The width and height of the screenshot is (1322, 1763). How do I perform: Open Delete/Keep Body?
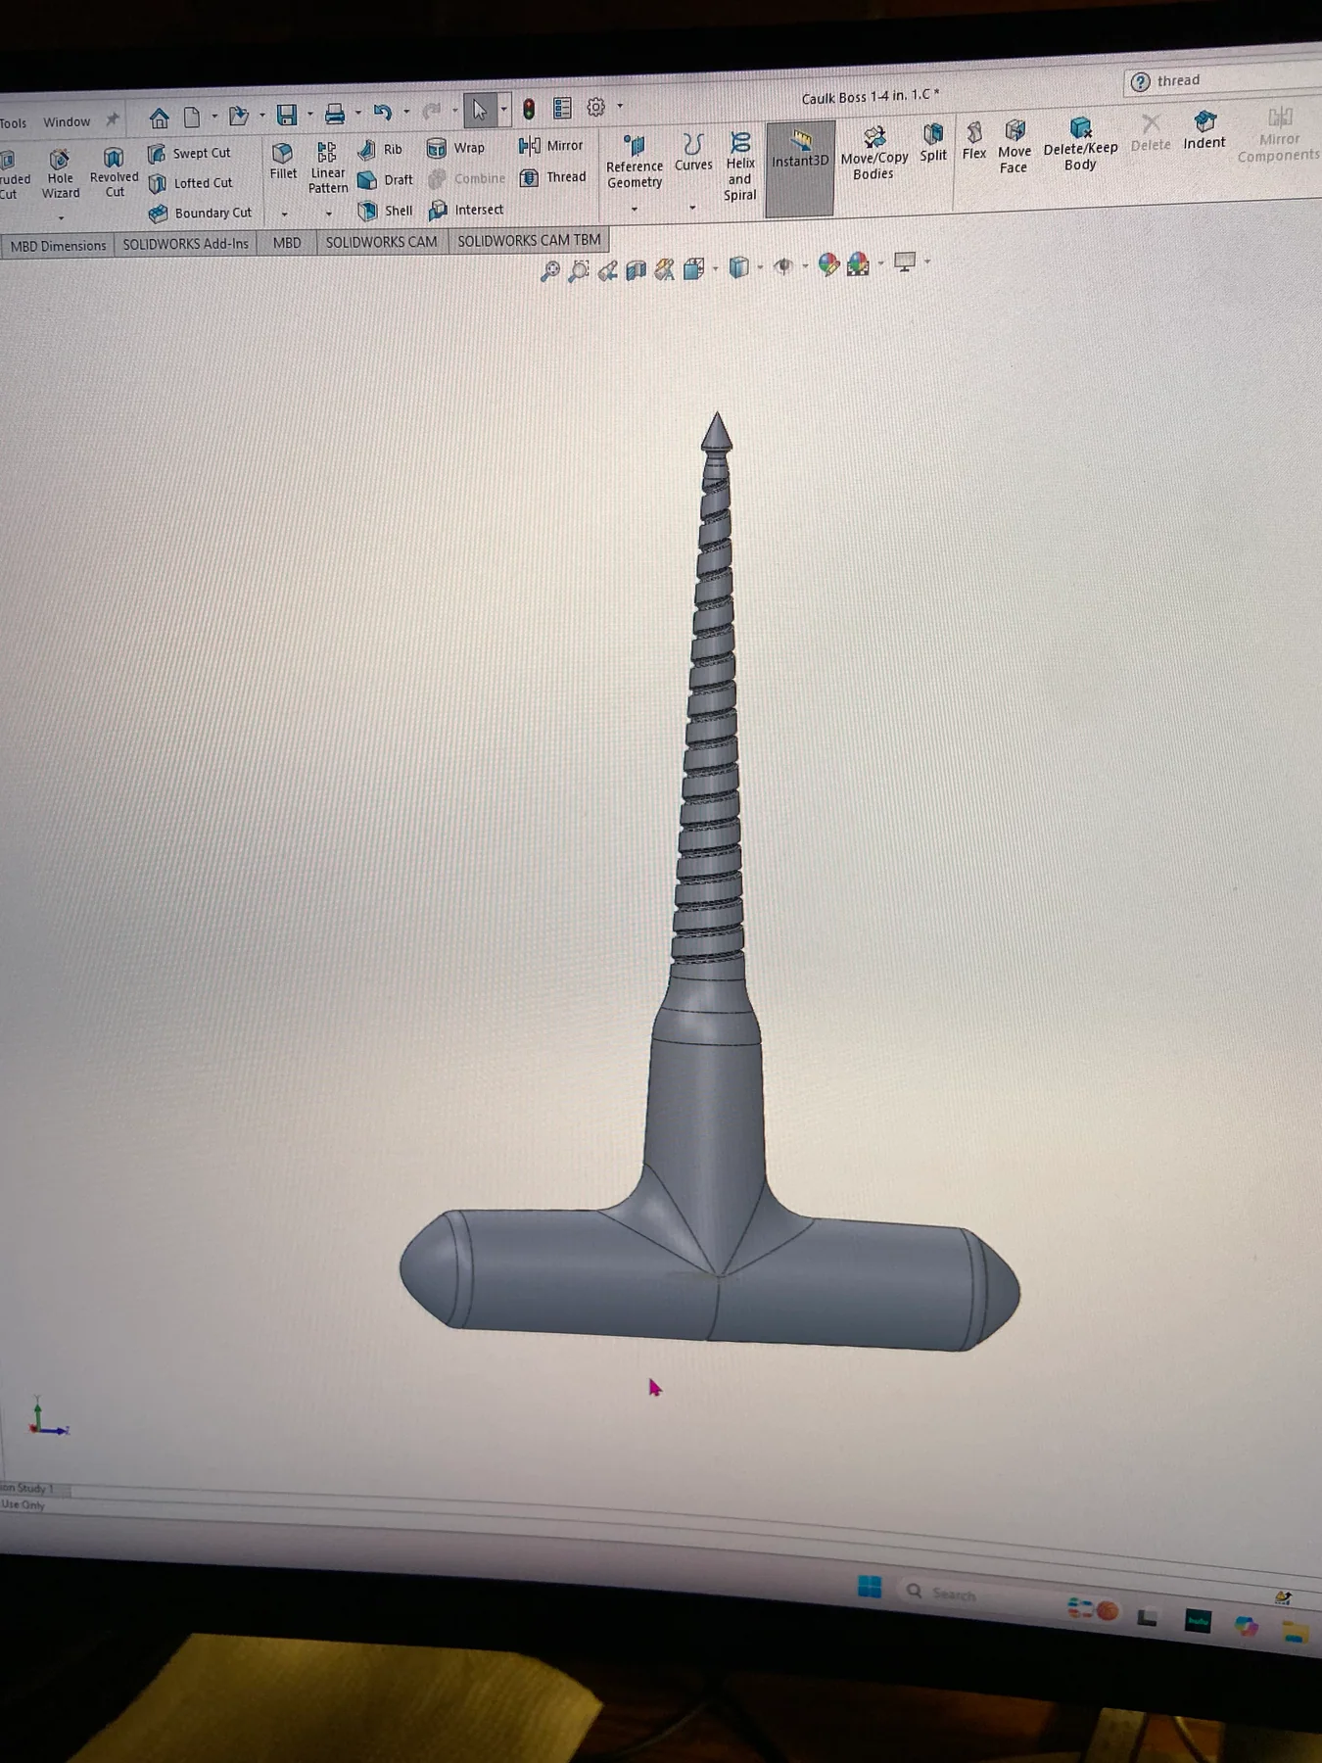click(x=1080, y=143)
